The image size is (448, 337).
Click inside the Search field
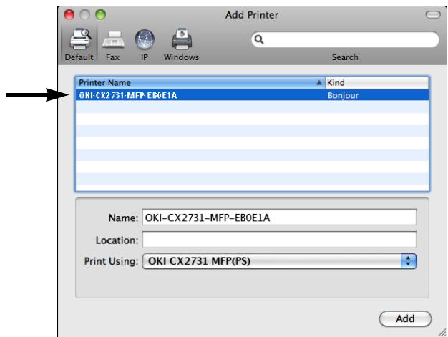[x=345, y=39]
